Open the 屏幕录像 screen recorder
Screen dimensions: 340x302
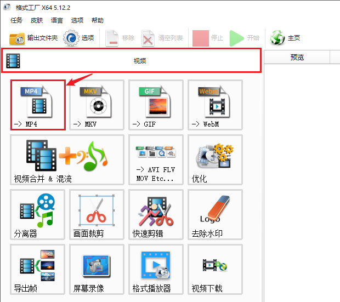pyautogui.click(x=97, y=270)
